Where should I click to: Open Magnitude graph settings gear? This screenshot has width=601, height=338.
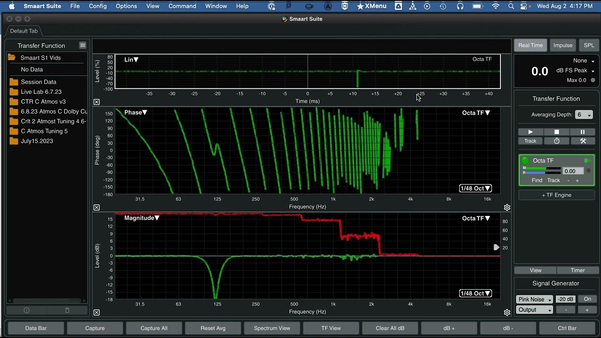click(x=507, y=313)
